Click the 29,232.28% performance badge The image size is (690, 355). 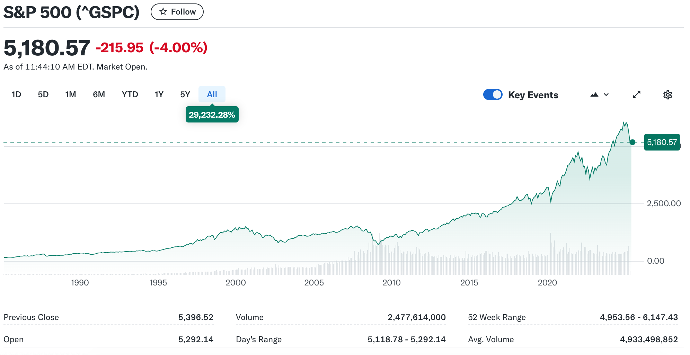click(212, 115)
